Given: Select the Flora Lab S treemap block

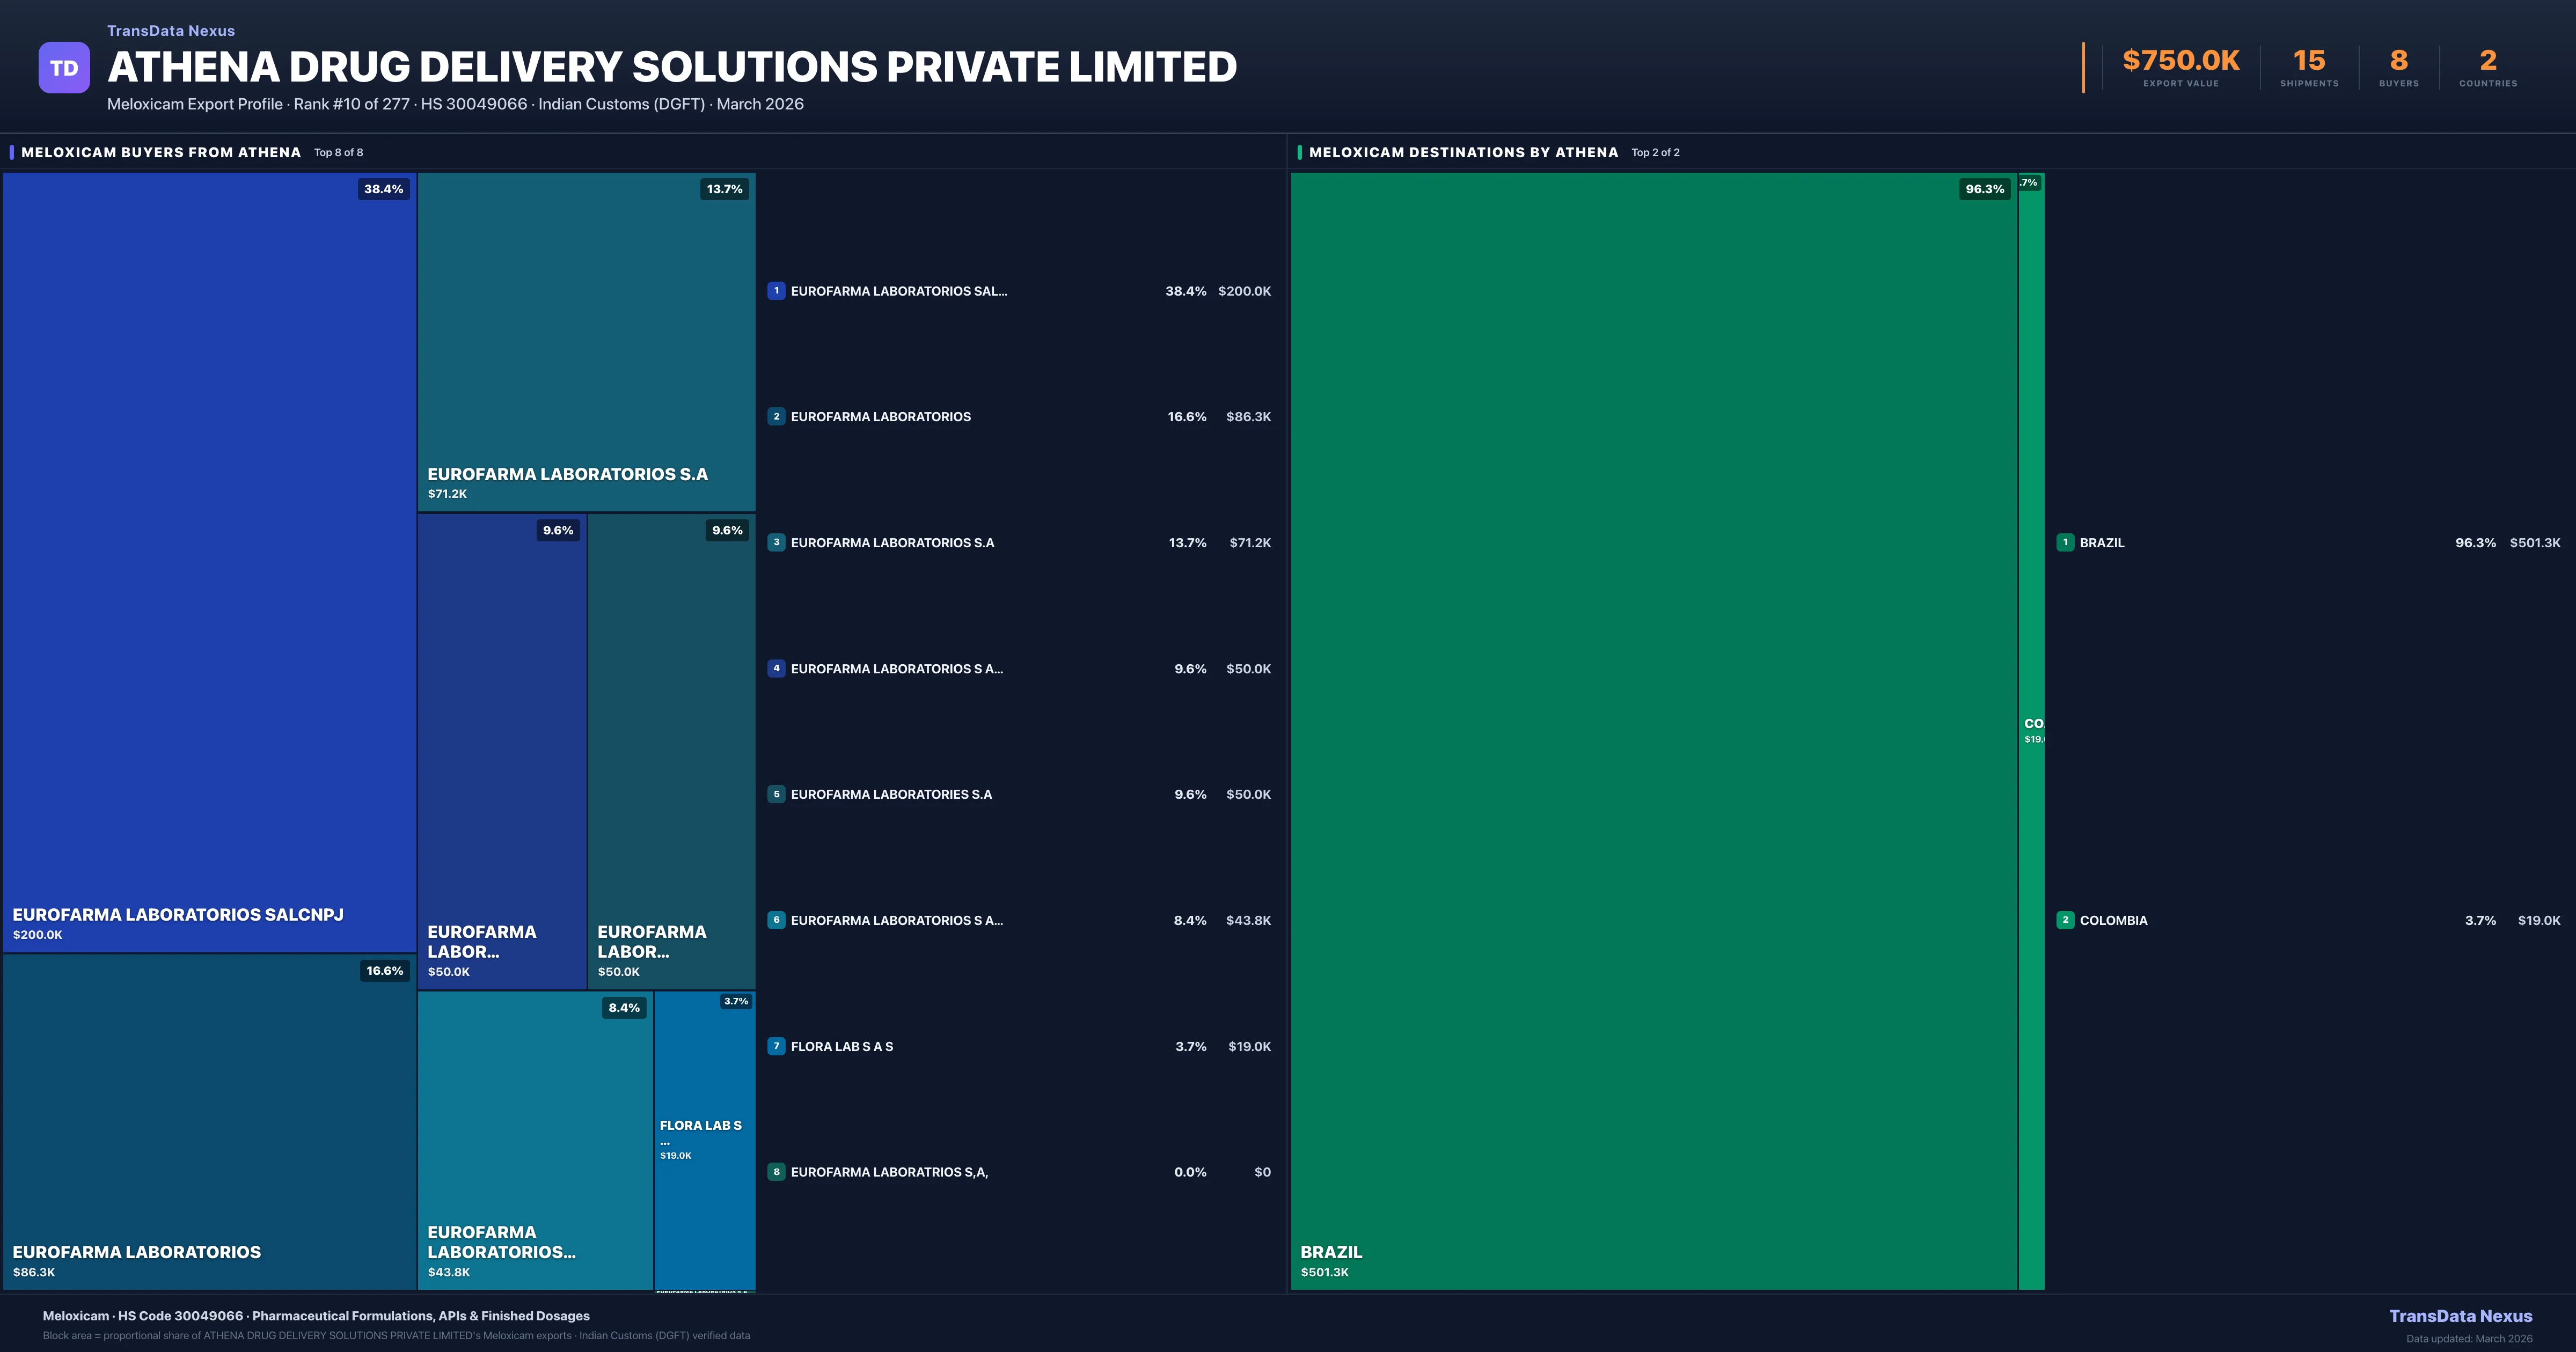Looking at the screenshot, I should pos(704,1140).
